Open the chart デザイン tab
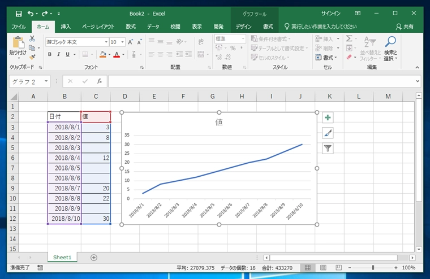The height and width of the screenshot is (279, 430). (x=243, y=27)
